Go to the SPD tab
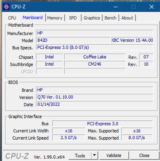 (73, 18)
